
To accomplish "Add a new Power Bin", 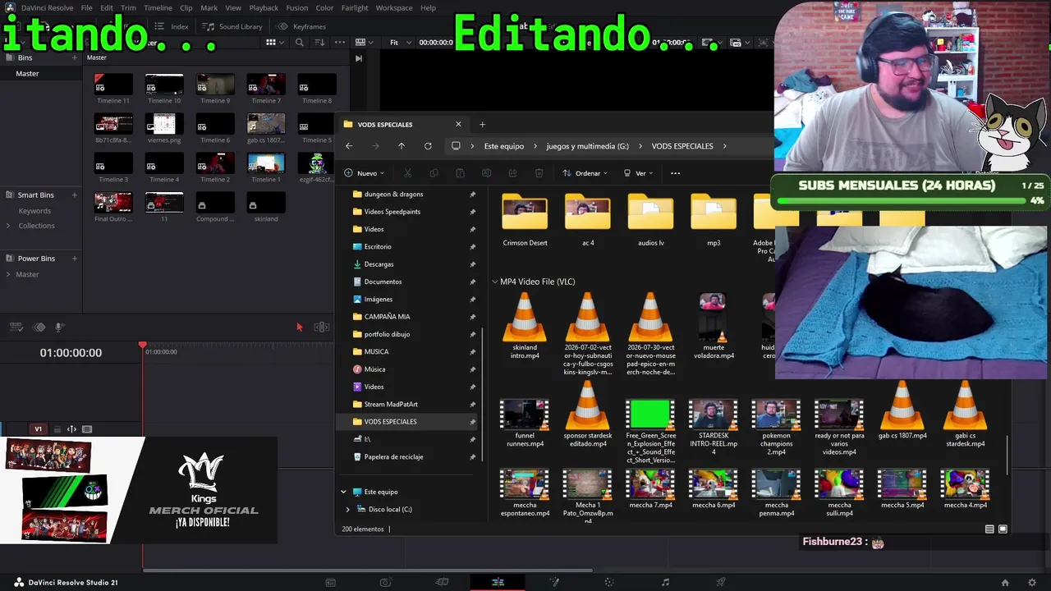I will 74,259.
